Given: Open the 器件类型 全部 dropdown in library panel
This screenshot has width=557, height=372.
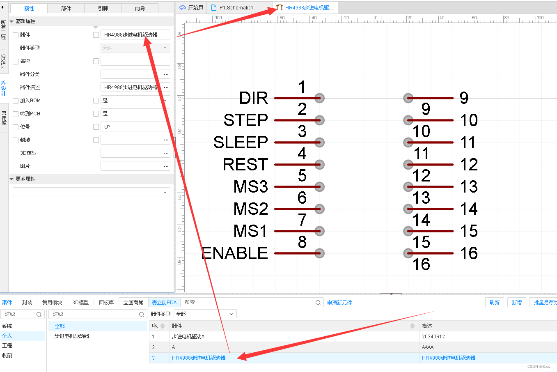Looking at the screenshot, I should (205, 314).
